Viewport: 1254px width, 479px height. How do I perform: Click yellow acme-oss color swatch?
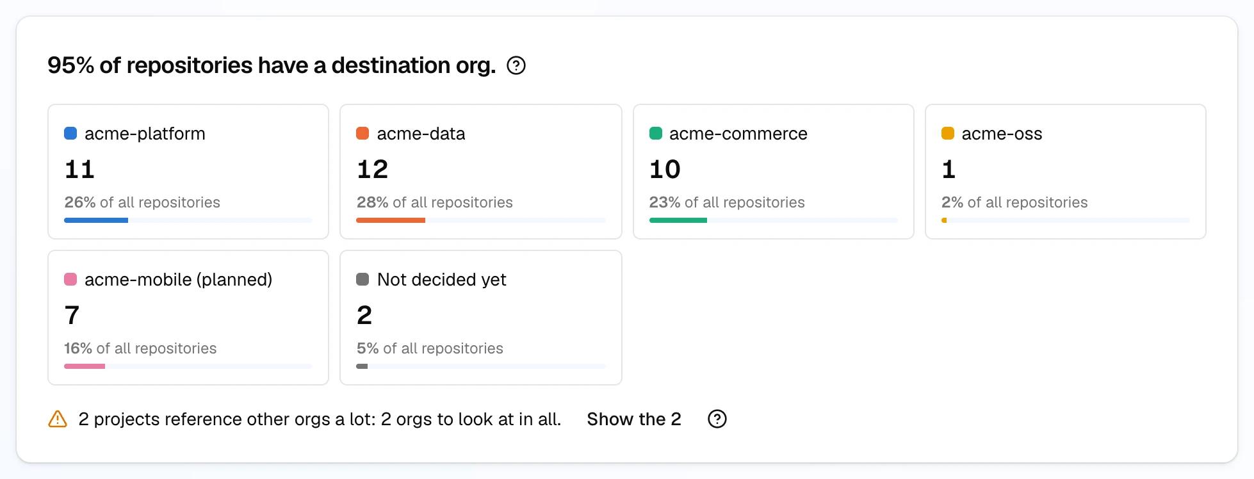click(948, 133)
